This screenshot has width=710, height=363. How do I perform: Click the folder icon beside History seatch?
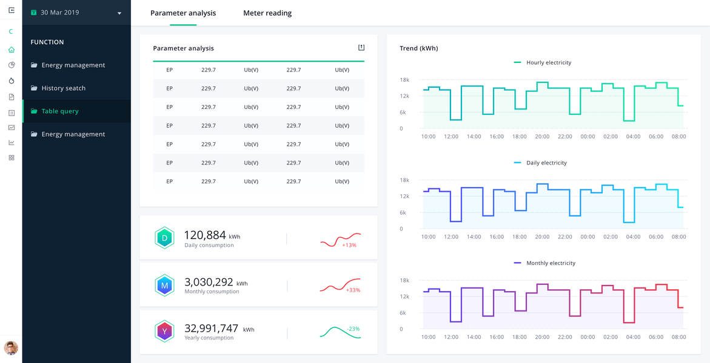34,88
